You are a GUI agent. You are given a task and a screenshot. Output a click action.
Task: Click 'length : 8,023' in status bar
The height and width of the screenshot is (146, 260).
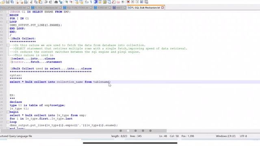click(x=119, y=136)
